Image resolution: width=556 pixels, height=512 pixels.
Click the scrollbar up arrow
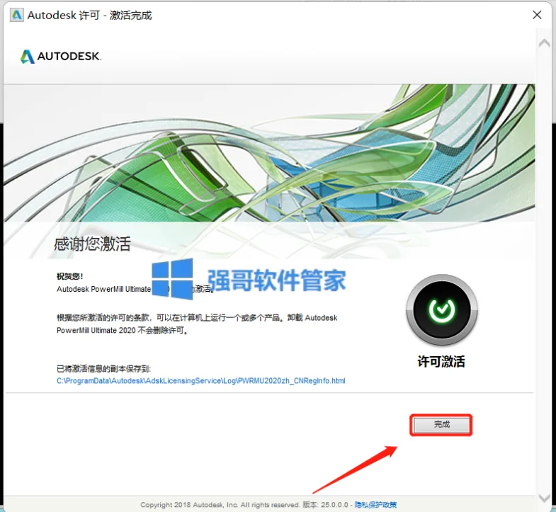point(544,43)
